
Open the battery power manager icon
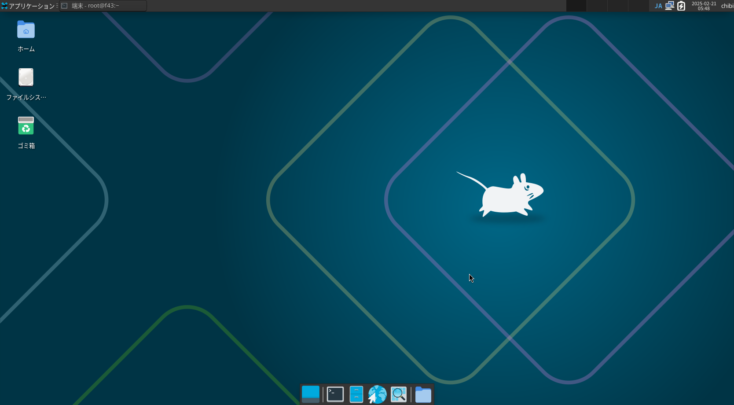[681, 6]
